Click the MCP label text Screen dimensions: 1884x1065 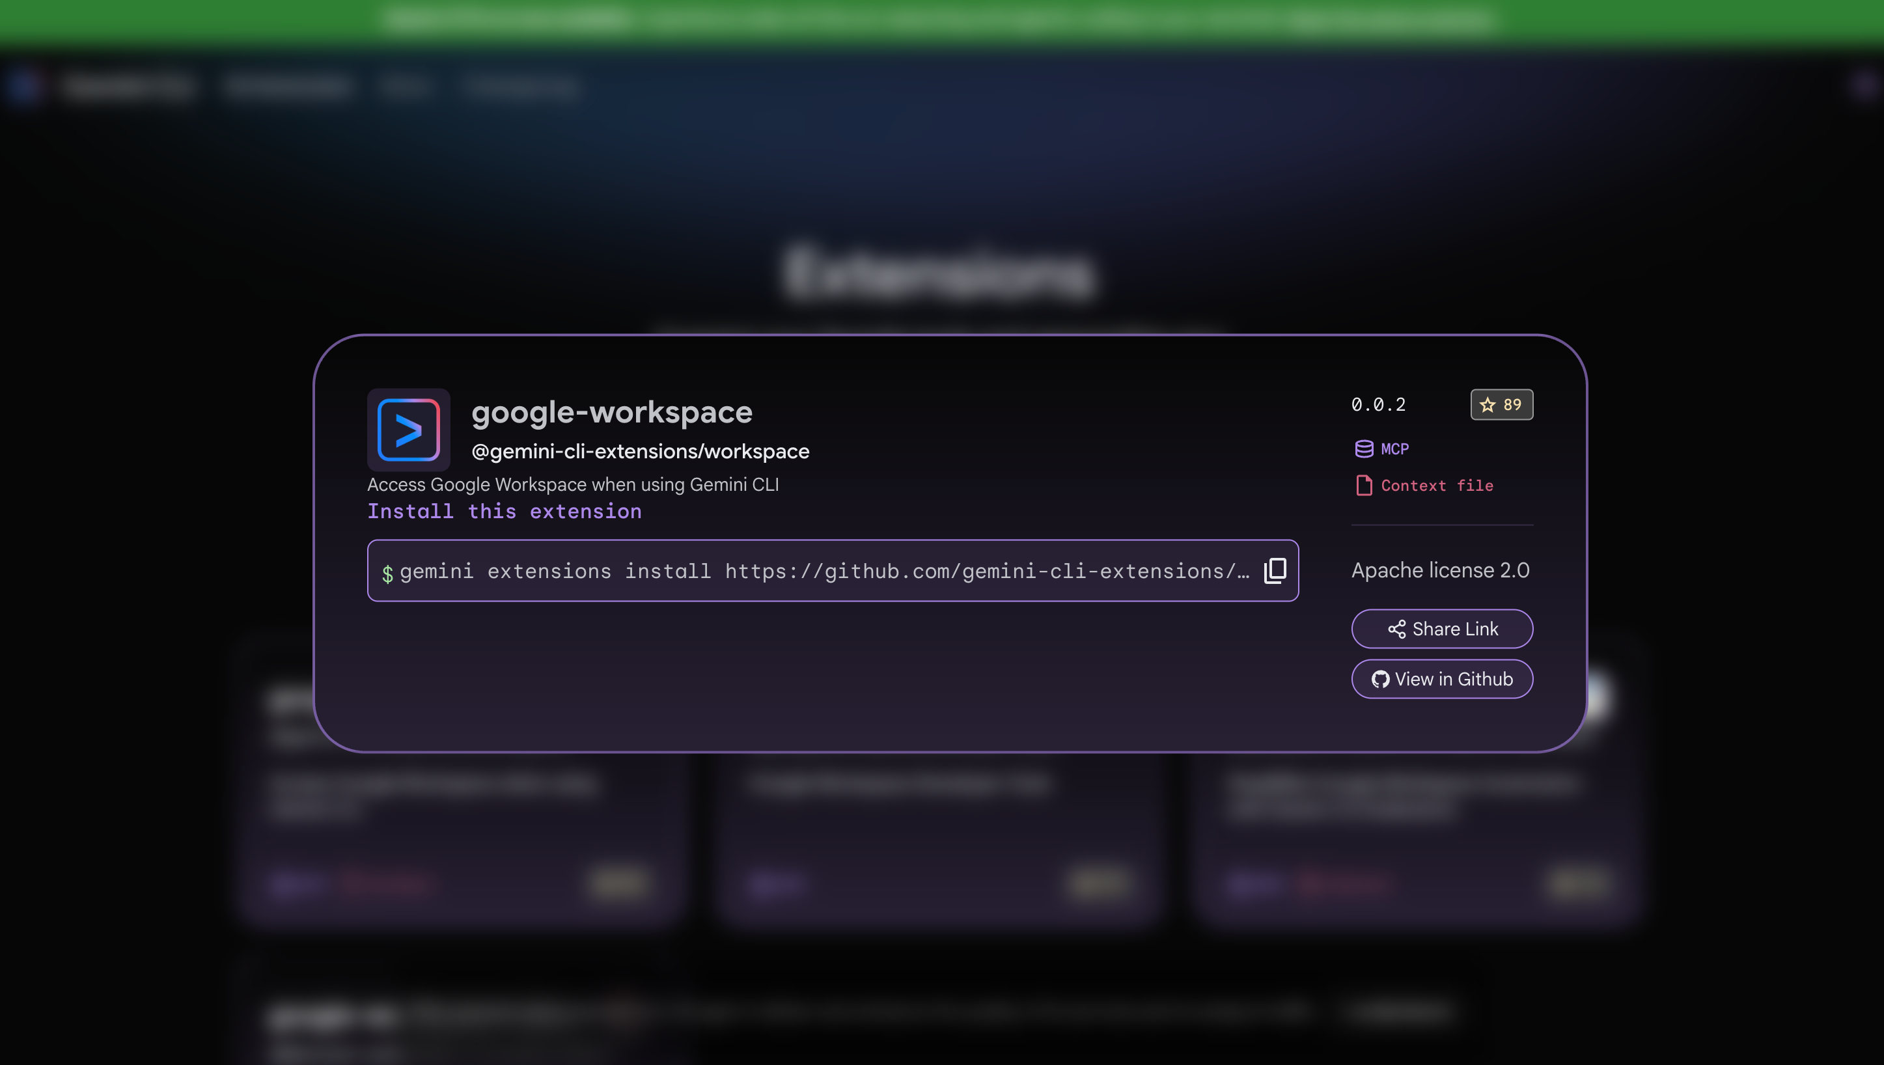coord(1394,449)
